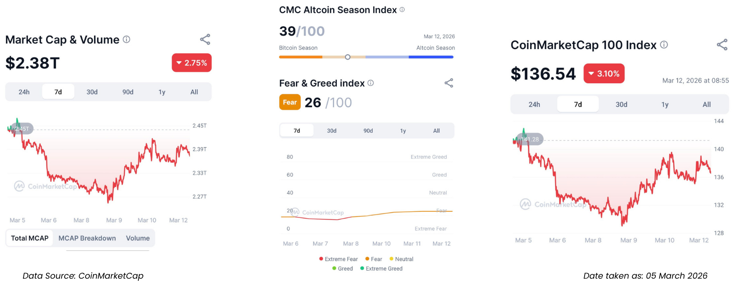Toggle Neutral legend series

point(401,259)
